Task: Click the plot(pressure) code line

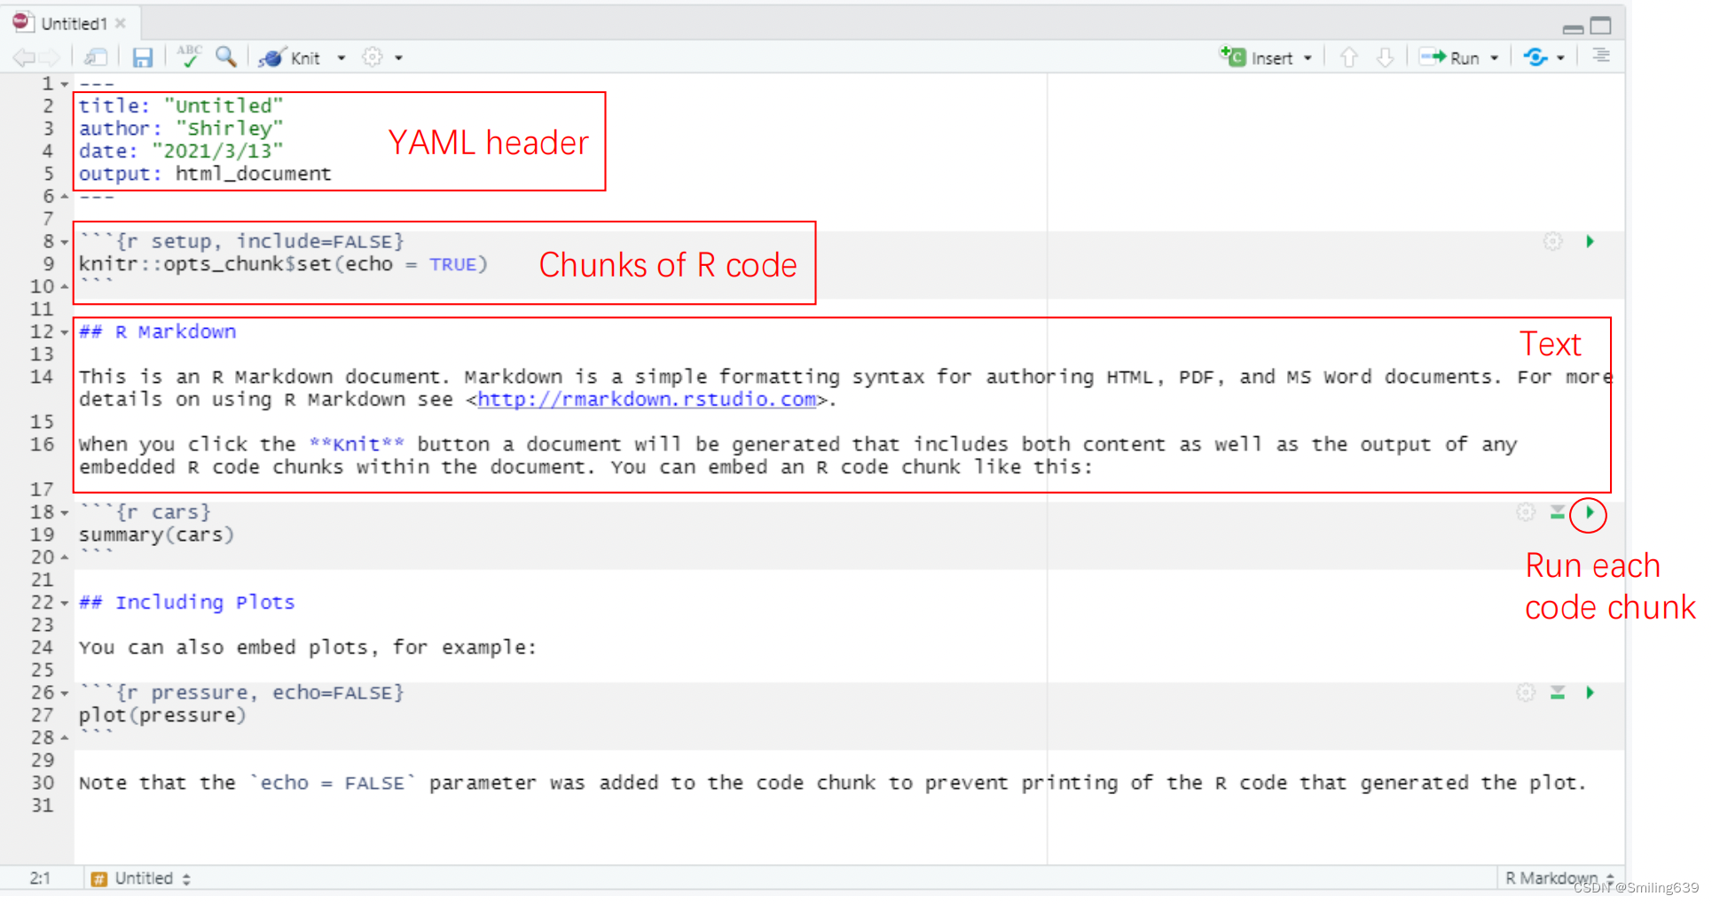Action: 162,715
